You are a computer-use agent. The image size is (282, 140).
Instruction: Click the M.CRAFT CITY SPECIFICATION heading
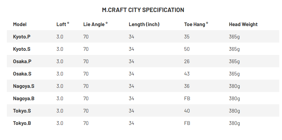tap(143, 10)
